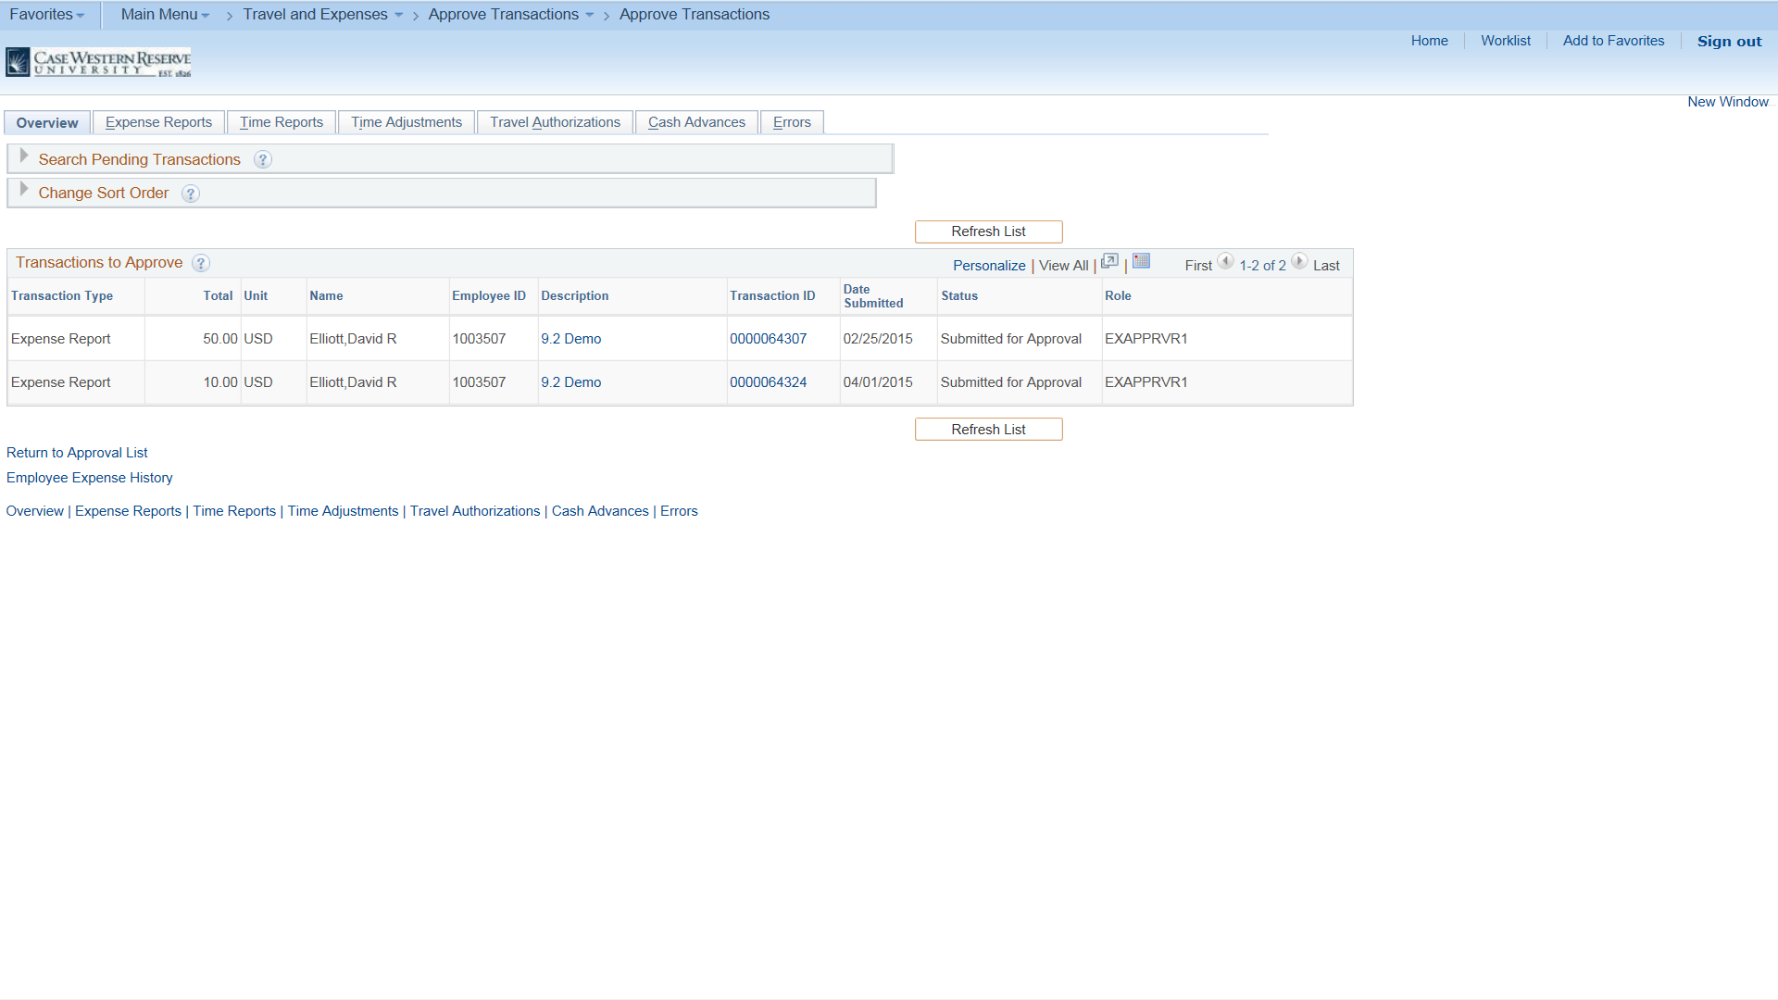Open help for Transactions to Approve grid
Image resolution: width=1778 pixels, height=1000 pixels.
point(201,263)
